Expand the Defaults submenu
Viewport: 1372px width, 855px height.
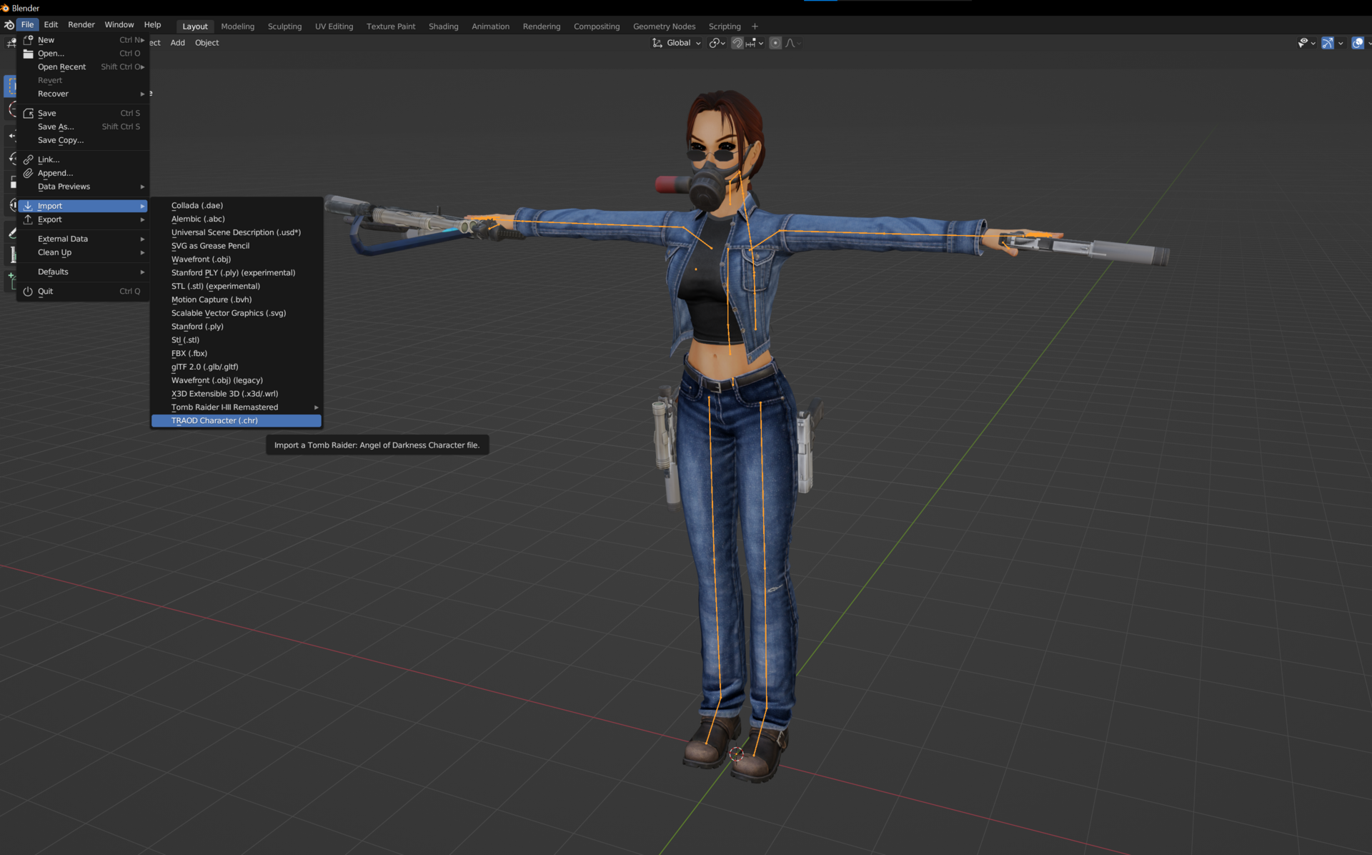(x=83, y=272)
